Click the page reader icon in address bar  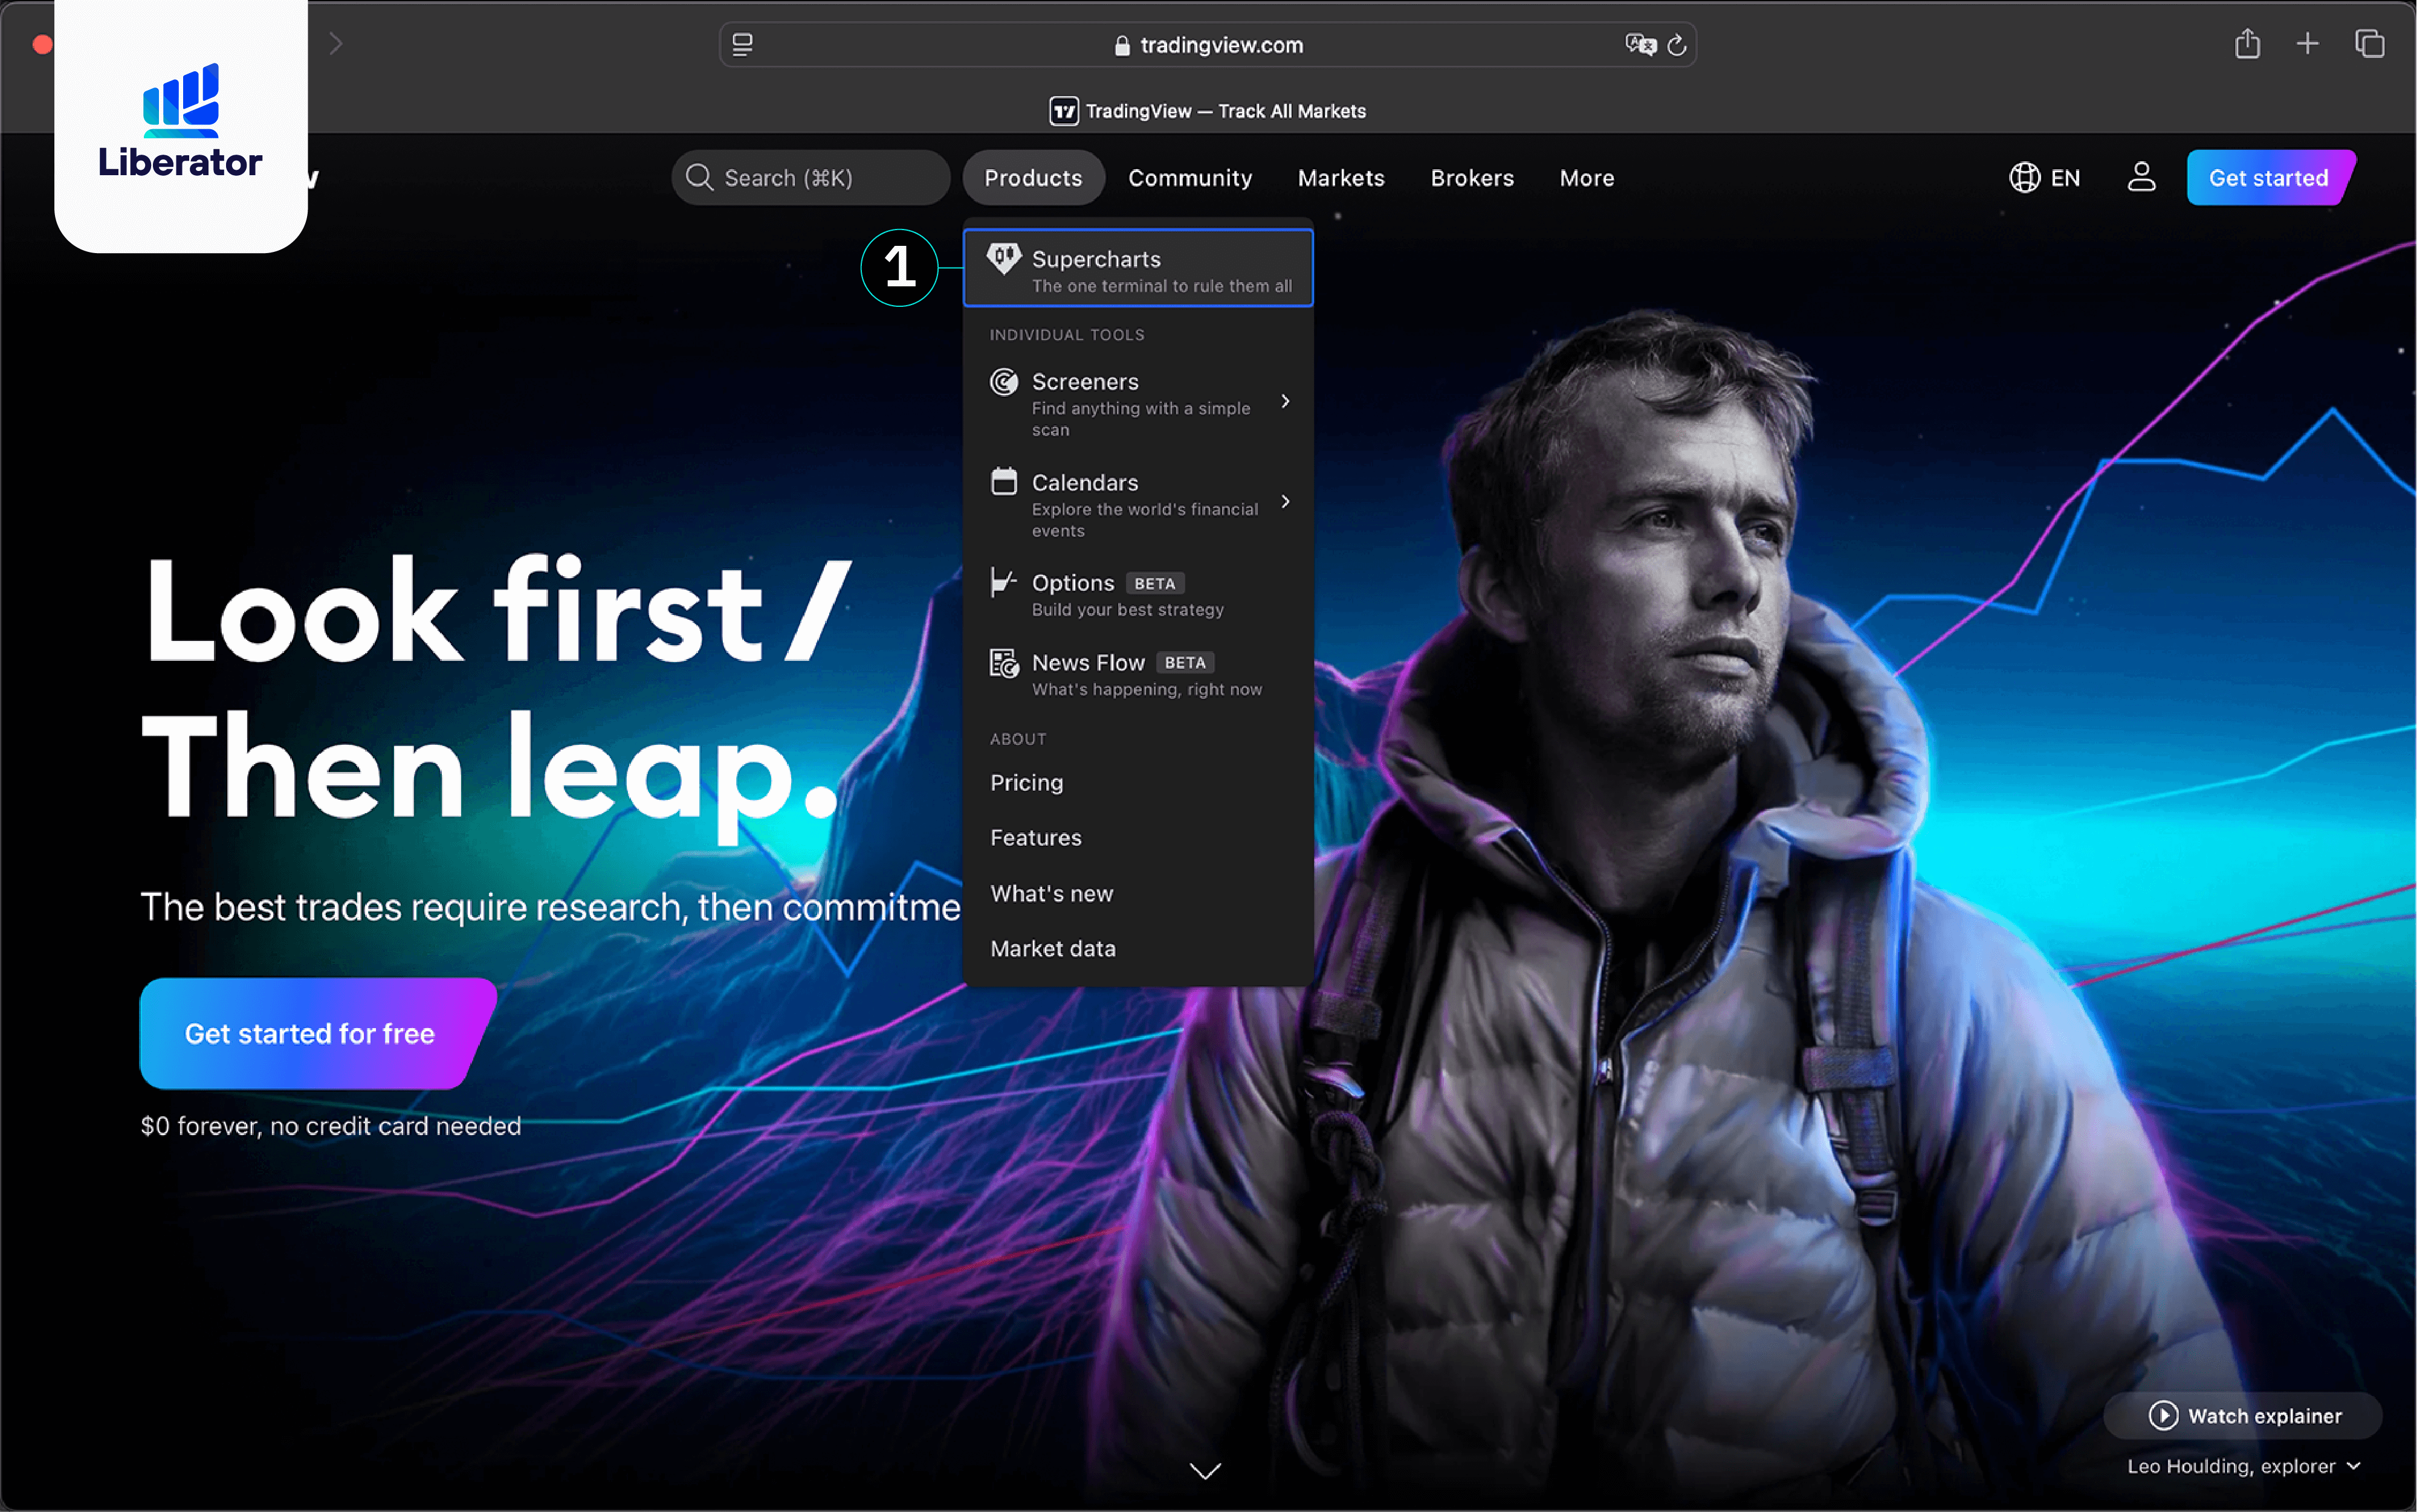click(x=742, y=45)
